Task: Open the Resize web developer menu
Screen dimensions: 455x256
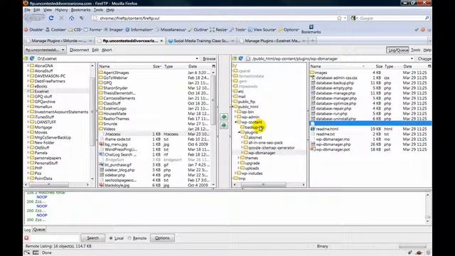Action: (x=219, y=30)
